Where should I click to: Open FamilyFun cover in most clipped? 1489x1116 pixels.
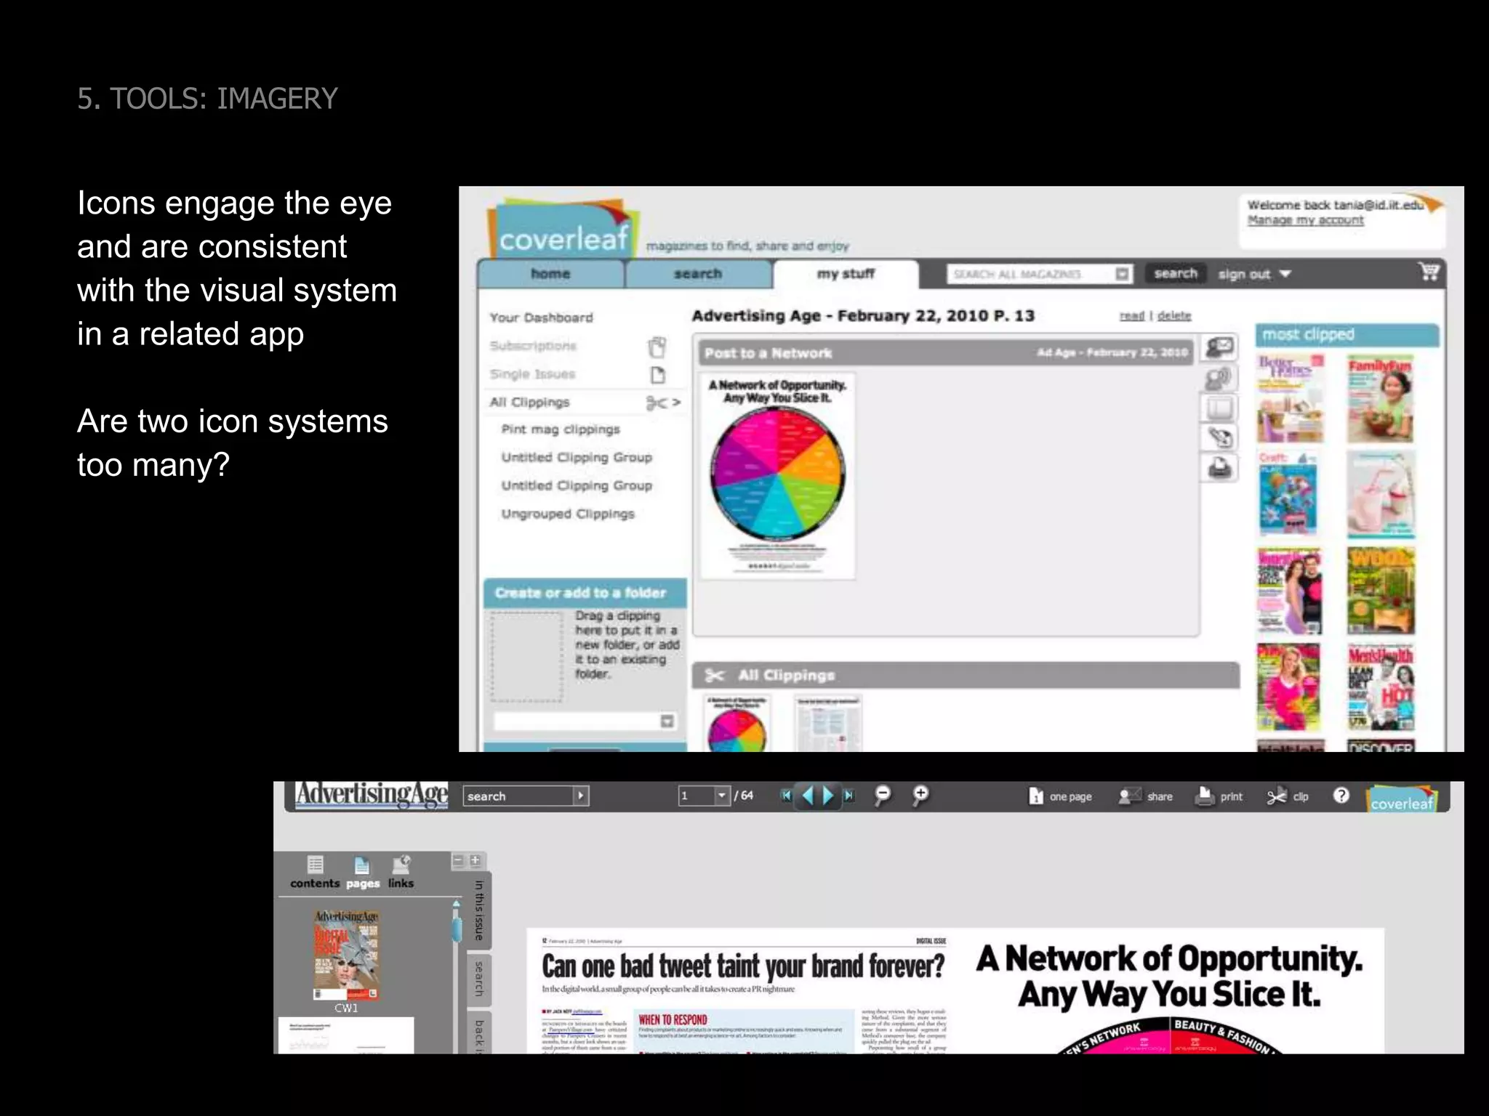[1380, 398]
